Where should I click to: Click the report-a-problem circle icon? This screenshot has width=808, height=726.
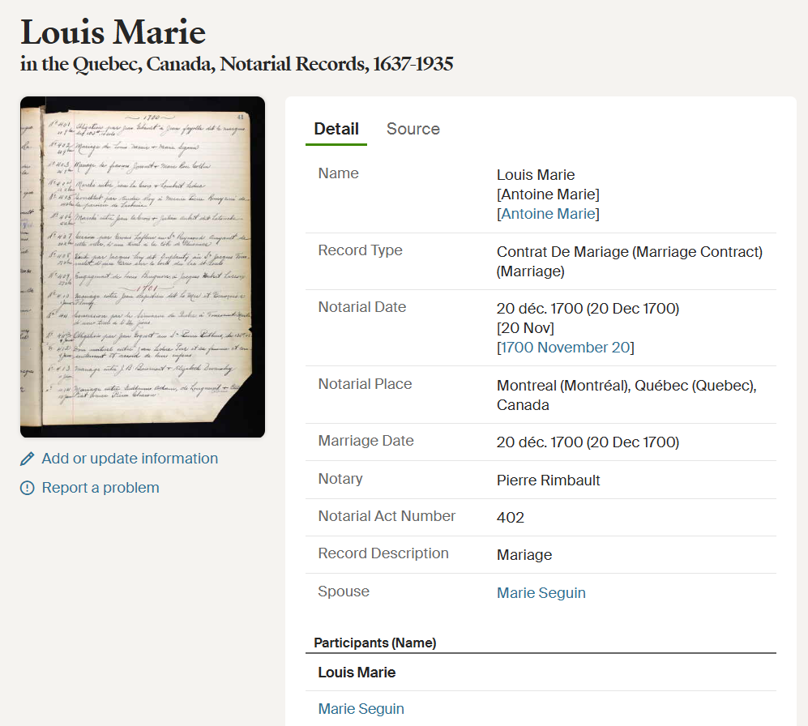pos(27,487)
